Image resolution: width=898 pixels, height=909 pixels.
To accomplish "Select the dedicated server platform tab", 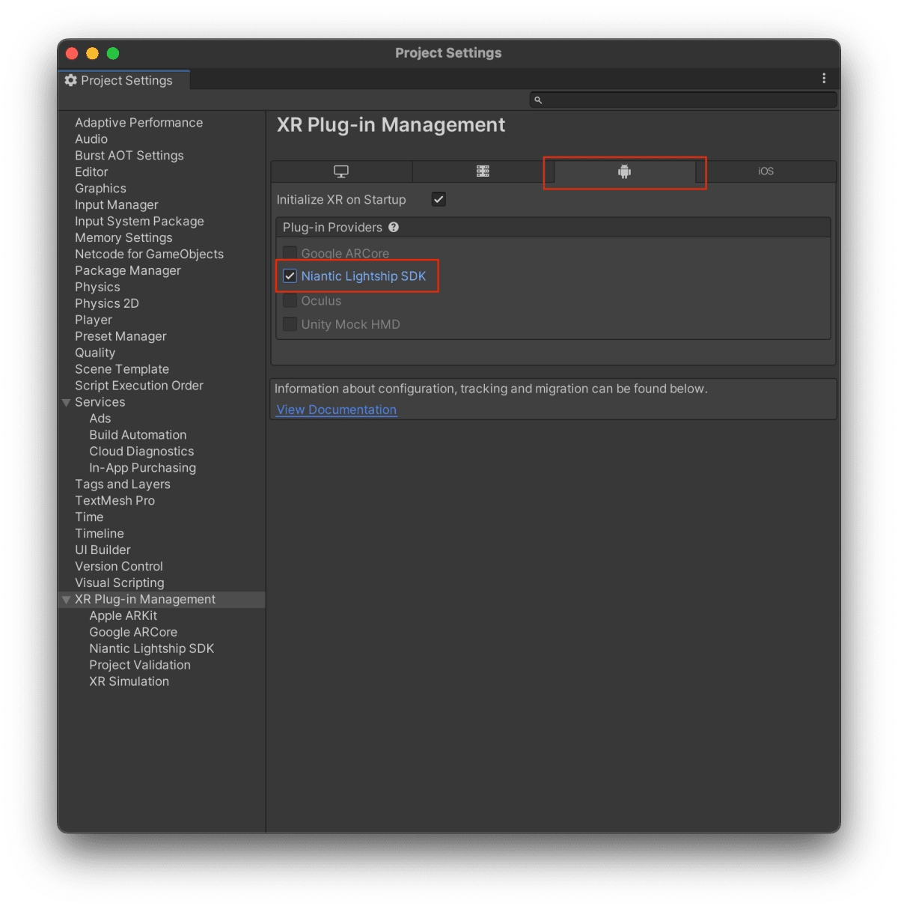I will 483,171.
